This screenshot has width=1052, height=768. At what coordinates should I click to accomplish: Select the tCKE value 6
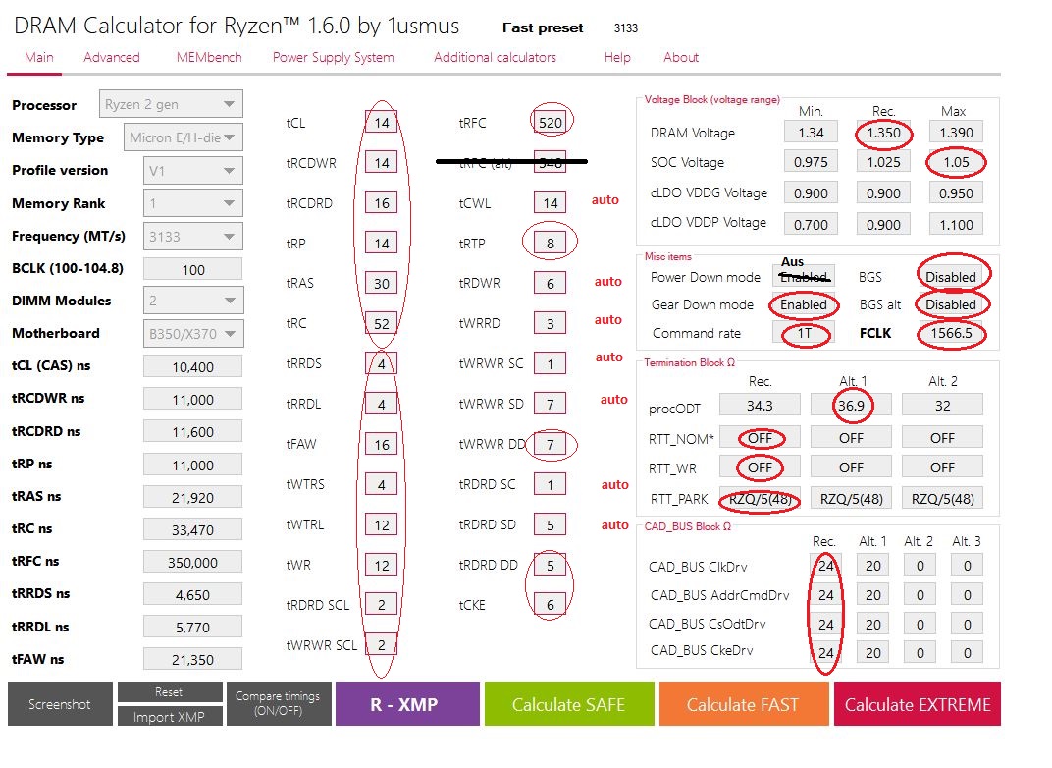coord(551,604)
